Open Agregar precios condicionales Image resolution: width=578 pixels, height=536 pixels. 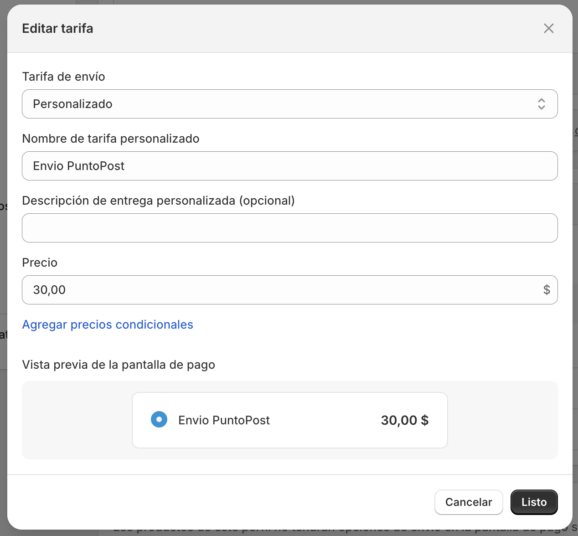[x=108, y=325]
